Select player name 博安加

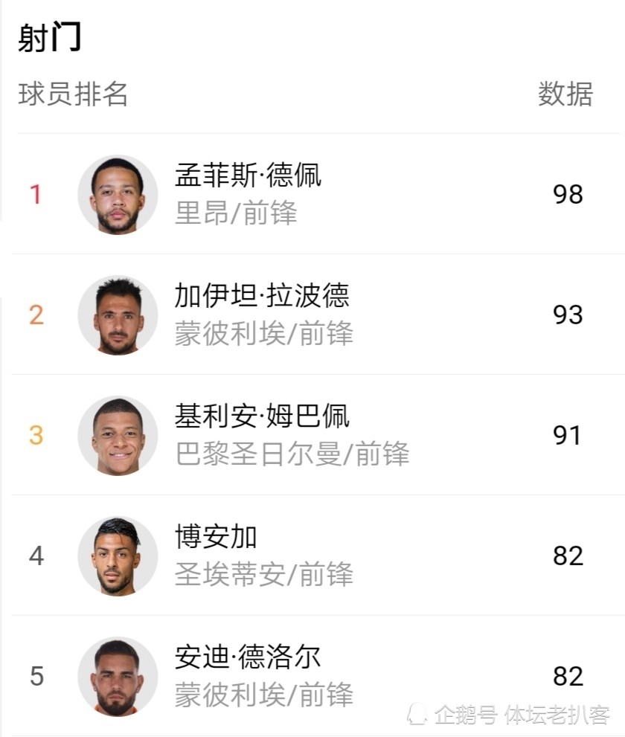(x=216, y=536)
